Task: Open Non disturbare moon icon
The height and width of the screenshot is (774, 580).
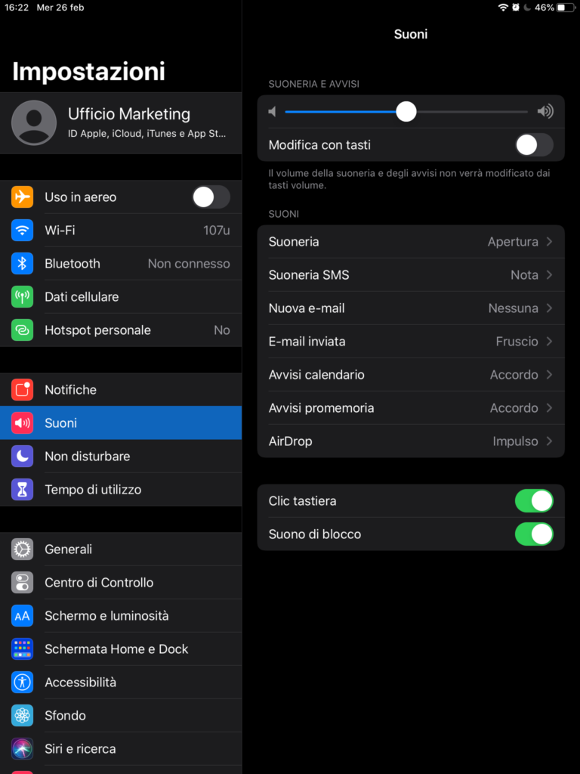Action: [x=23, y=457]
